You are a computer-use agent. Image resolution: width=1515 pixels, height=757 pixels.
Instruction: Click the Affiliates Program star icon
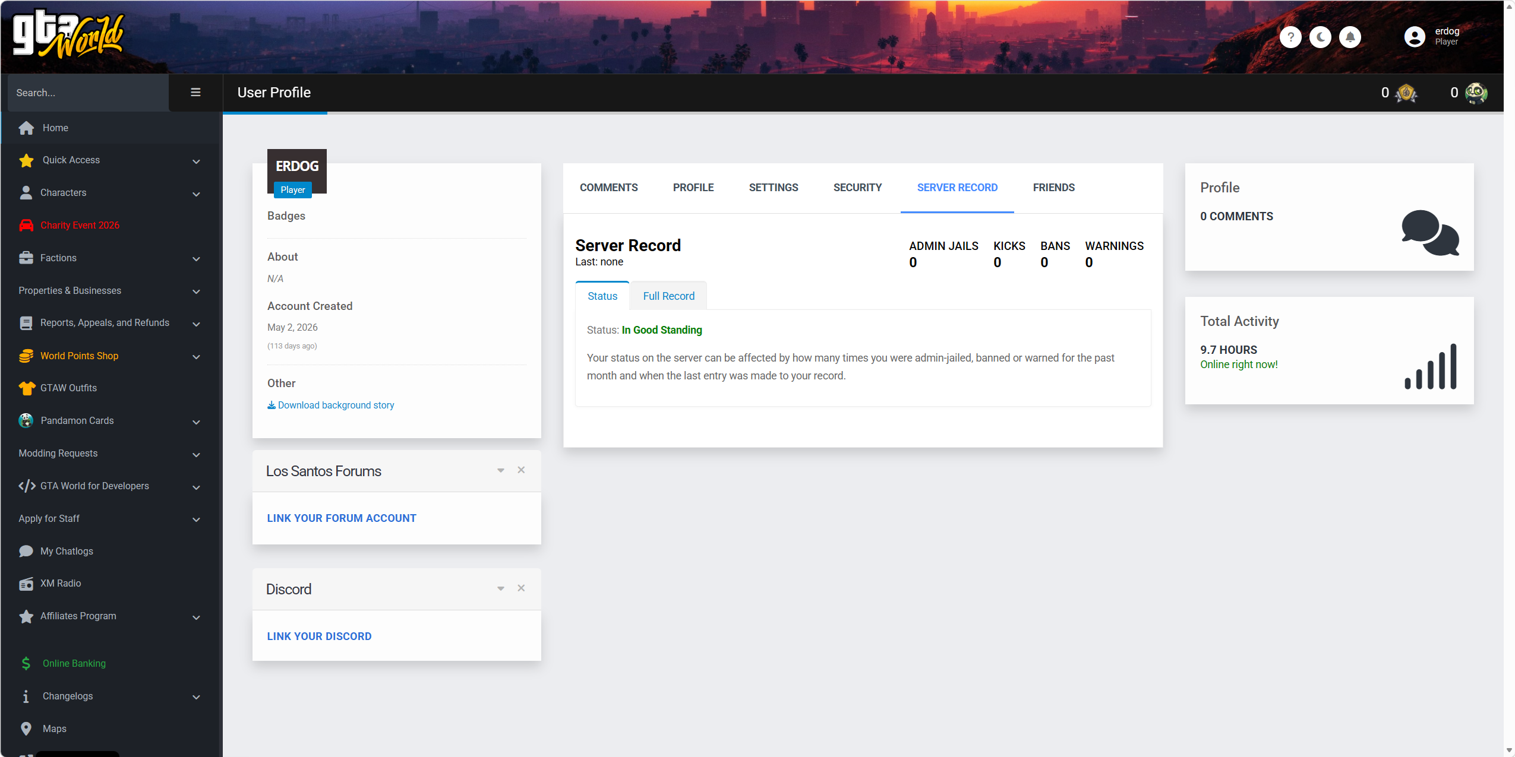pyautogui.click(x=26, y=616)
